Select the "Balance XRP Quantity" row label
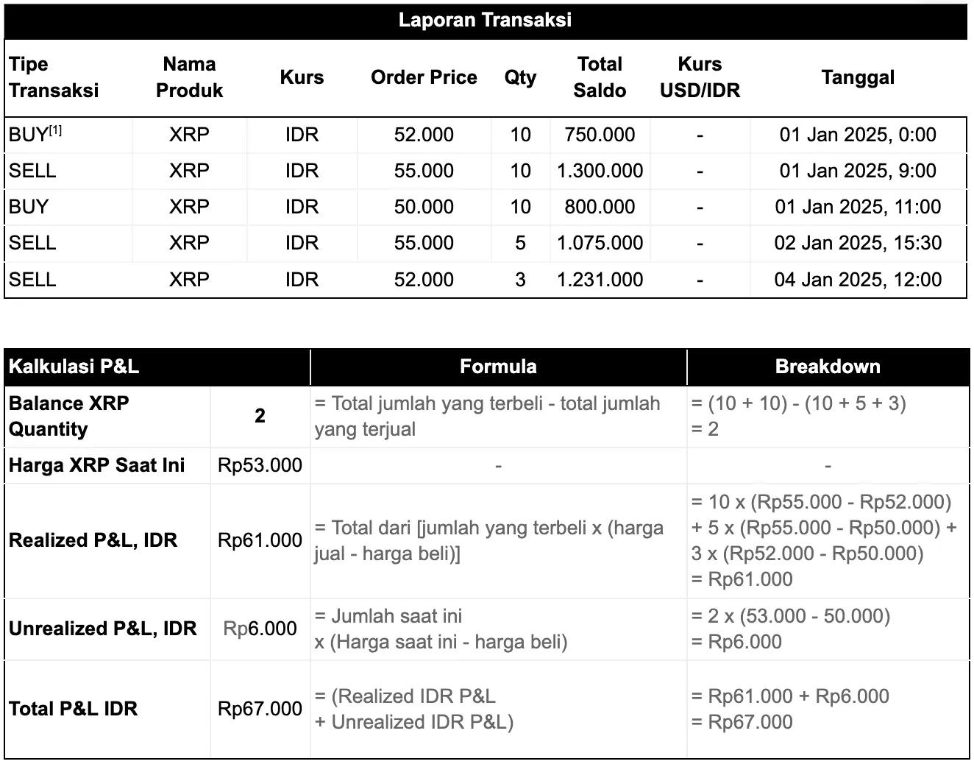 69,416
